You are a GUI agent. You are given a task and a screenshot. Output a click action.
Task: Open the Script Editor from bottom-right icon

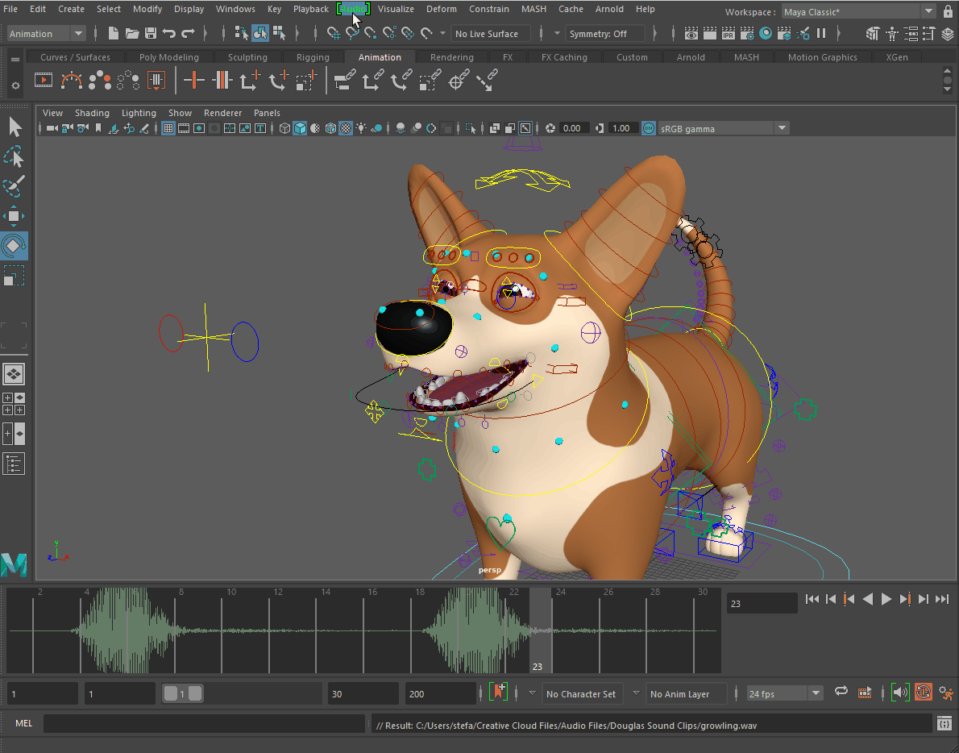coord(944,723)
